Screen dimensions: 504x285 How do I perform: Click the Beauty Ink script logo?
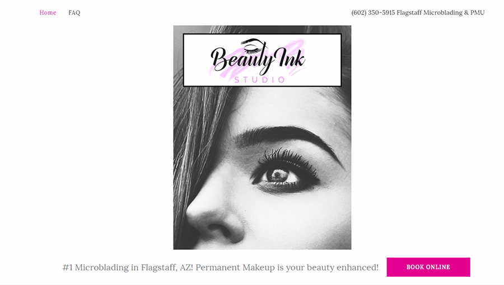coord(258,59)
